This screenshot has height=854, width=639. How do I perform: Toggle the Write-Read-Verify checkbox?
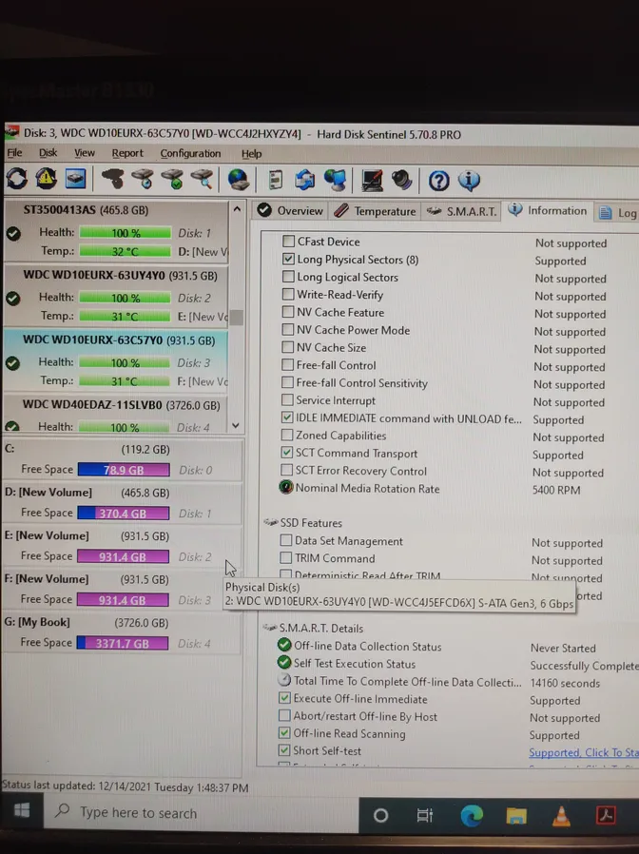[x=288, y=294]
